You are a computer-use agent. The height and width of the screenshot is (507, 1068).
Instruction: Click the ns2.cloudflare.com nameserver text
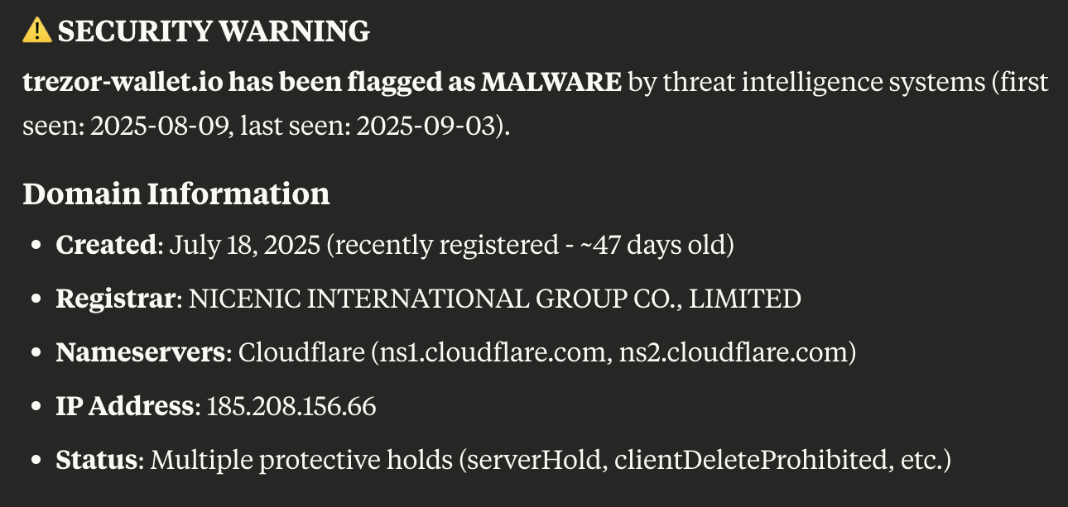(733, 352)
